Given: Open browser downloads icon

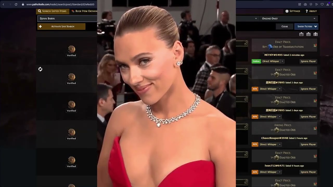Looking at the screenshot, I should 328,4.
